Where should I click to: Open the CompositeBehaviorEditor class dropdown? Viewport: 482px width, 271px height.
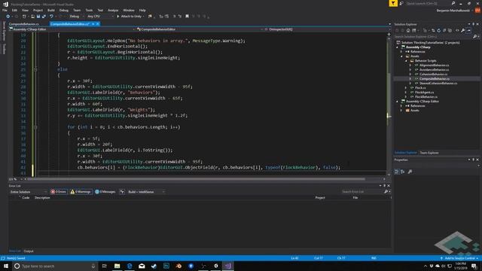coord(200,29)
